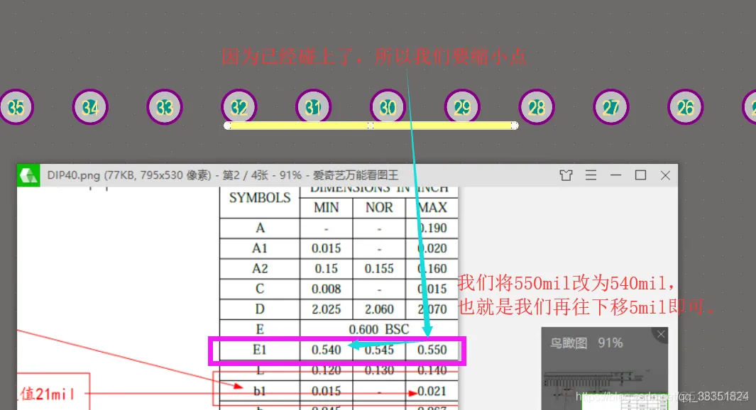
Task: Select pad 32 on the PCB
Action: pyautogui.click(x=239, y=108)
